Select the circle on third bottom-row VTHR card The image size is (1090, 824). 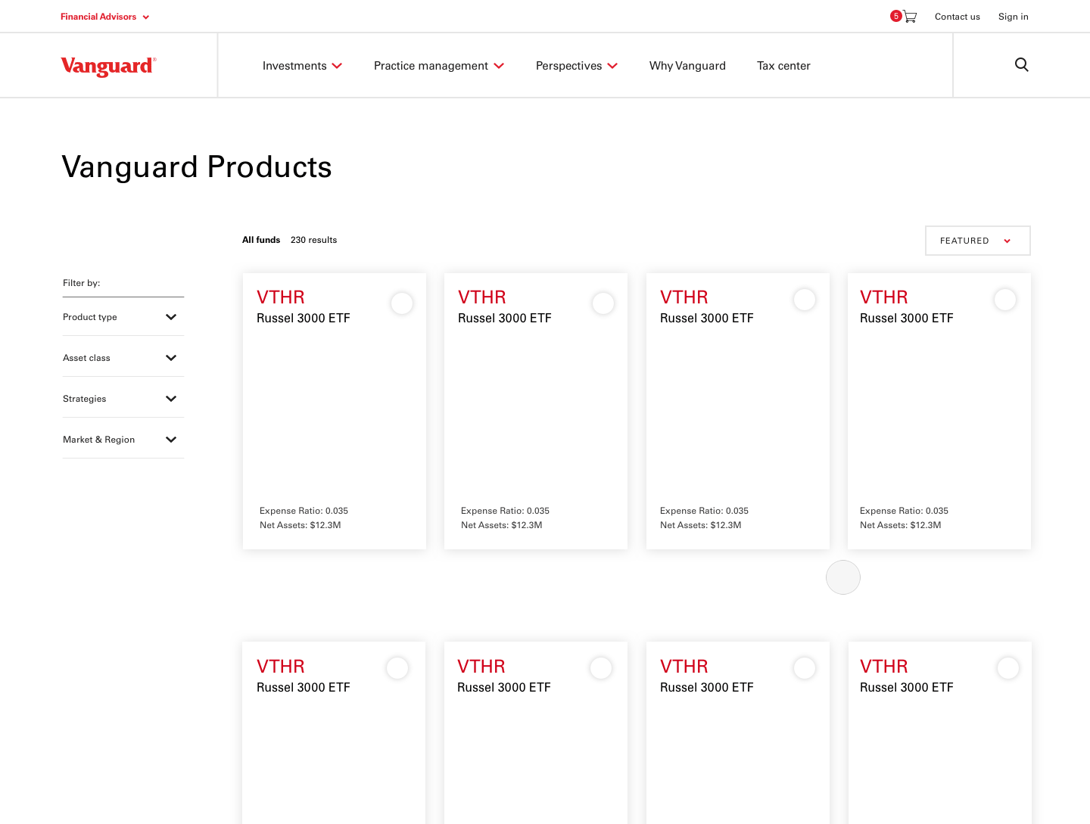click(805, 668)
